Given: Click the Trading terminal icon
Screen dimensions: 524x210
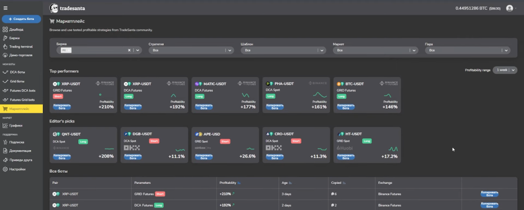Looking at the screenshot, I should point(5,47).
